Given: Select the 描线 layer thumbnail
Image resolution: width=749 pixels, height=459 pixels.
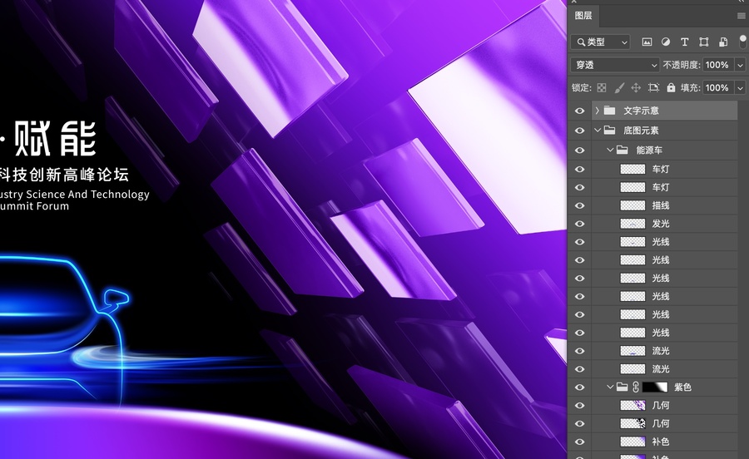Looking at the screenshot, I should click(x=632, y=205).
